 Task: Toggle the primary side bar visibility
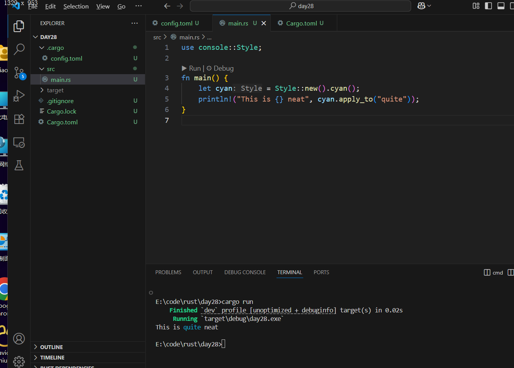[x=488, y=6]
